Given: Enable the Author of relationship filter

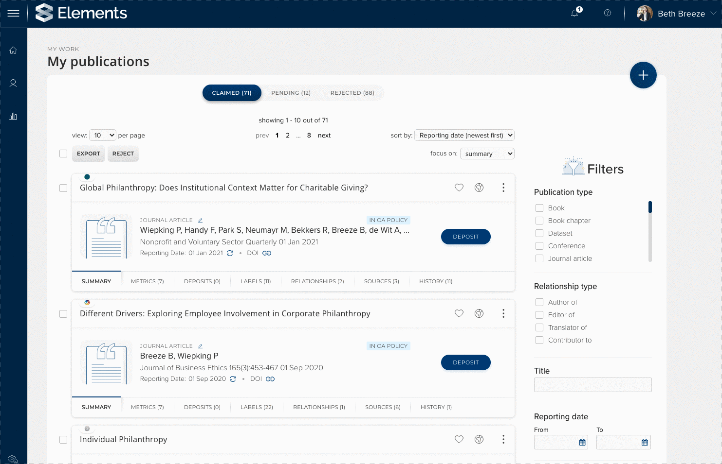Looking at the screenshot, I should pos(539,302).
